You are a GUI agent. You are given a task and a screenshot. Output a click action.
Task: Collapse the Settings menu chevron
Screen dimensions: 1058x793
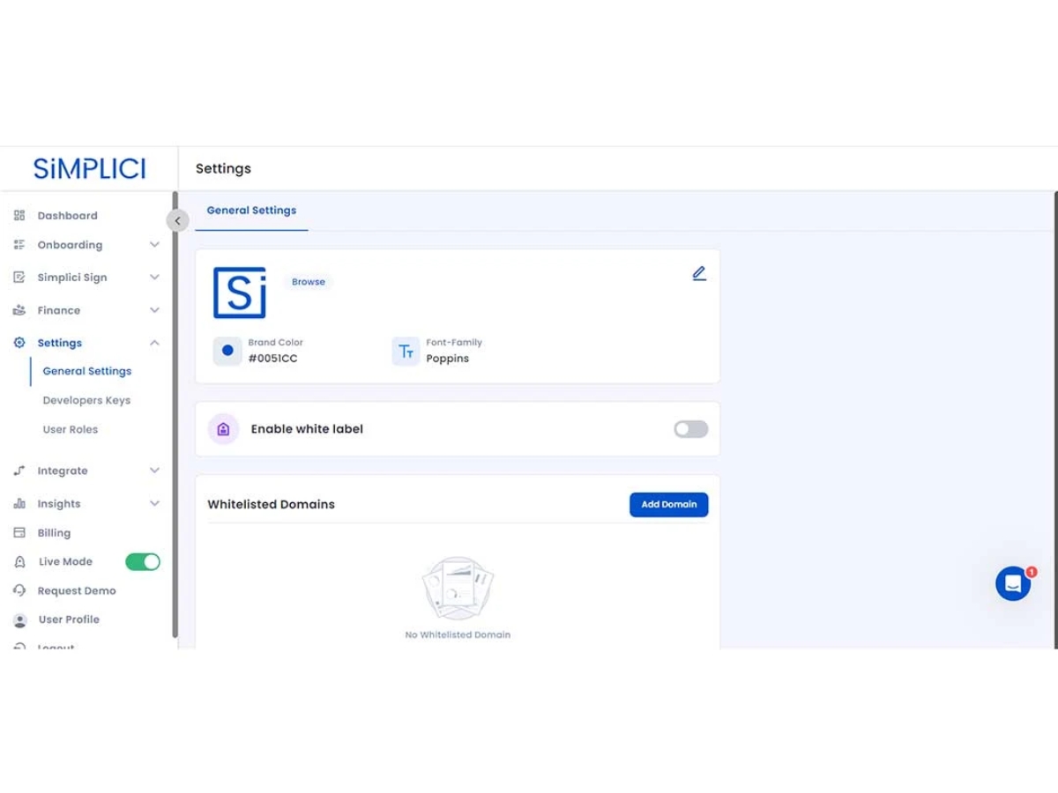tap(154, 343)
